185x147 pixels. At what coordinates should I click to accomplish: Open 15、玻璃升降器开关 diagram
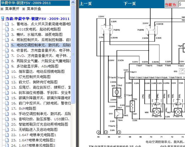click(x=41, y=98)
